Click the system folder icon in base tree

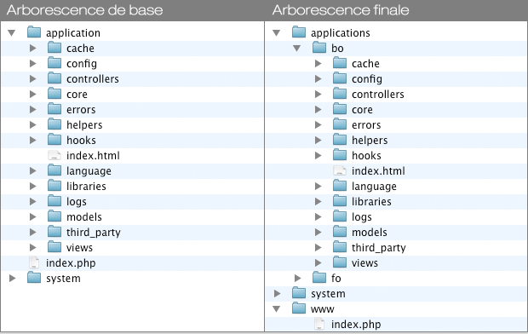[34, 278]
